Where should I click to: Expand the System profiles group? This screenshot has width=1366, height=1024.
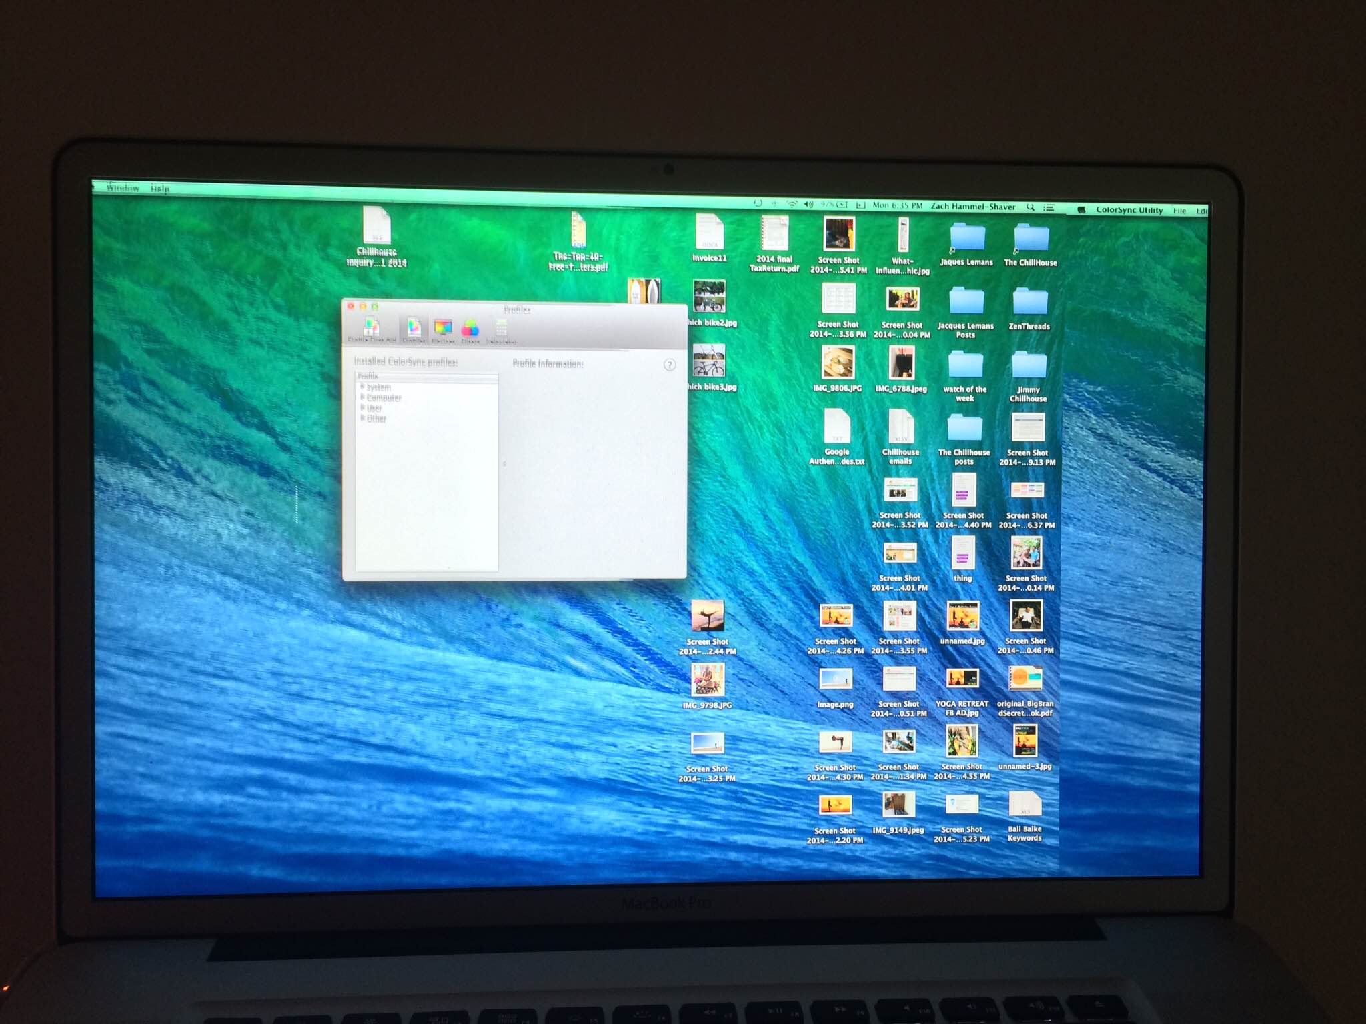[x=363, y=387]
